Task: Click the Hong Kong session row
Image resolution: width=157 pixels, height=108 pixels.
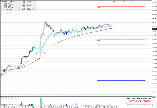Action: (x=27, y=4)
